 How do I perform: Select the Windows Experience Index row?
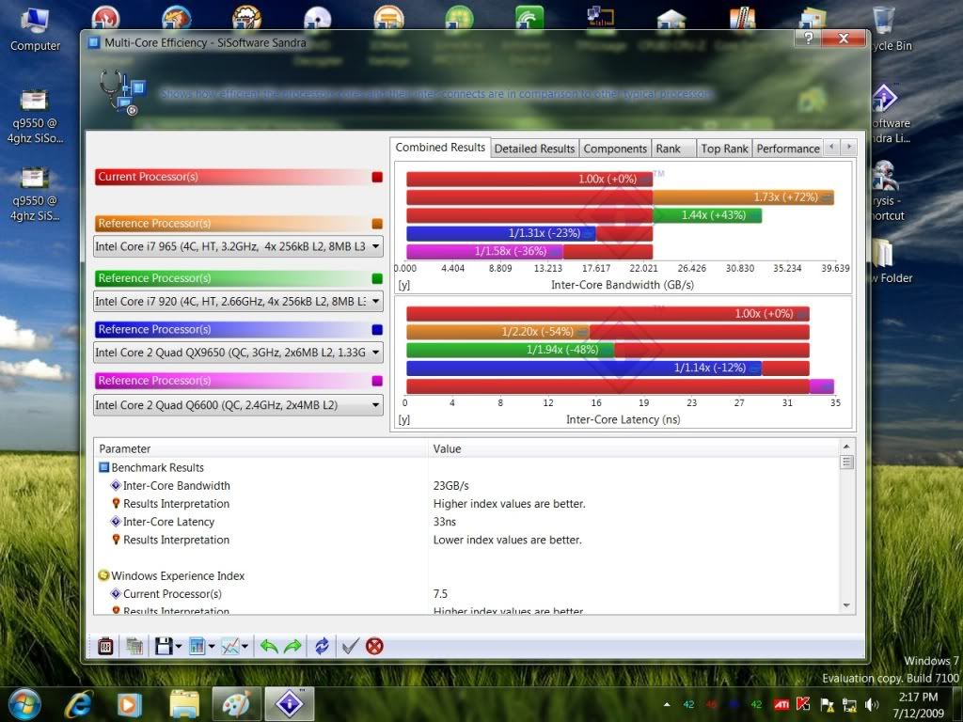(x=466, y=576)
